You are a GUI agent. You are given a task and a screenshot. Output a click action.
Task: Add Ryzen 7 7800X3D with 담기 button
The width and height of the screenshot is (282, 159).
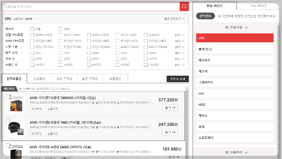(170, 107)
